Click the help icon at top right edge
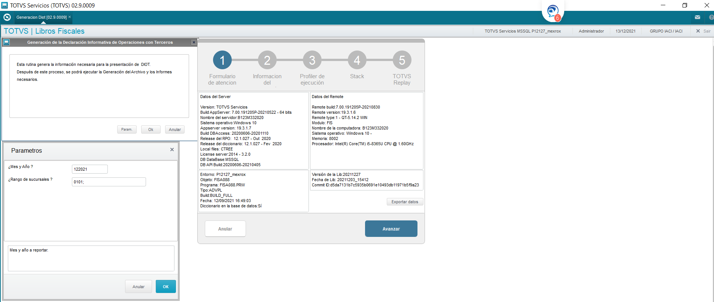This screenshot has height=302, width=714. point(711,17)
